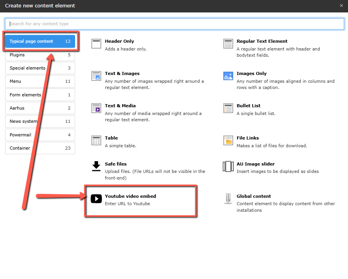The height and width of the screenshot is (279, 348).
Task: Switch to the Menu category tab
Action: point(40,81)
